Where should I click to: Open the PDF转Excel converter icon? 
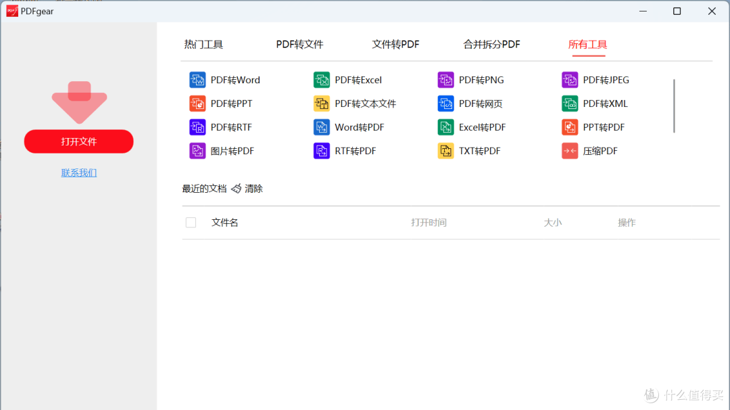322,80
